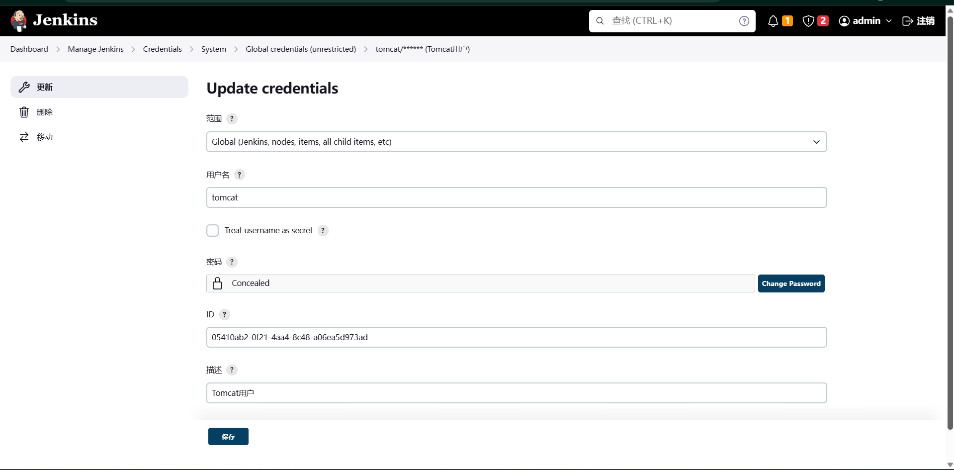This screenshot has width=954, height=470.
Task: Select 更新 sidebar item
Action: pyautogui.click(x=99, y=87)
